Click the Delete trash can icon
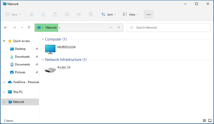 [x=91, y=15]
